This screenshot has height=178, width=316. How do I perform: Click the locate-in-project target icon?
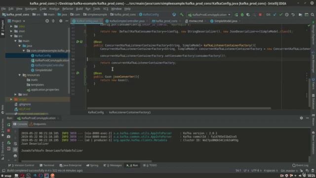click(x=47, y=21)
